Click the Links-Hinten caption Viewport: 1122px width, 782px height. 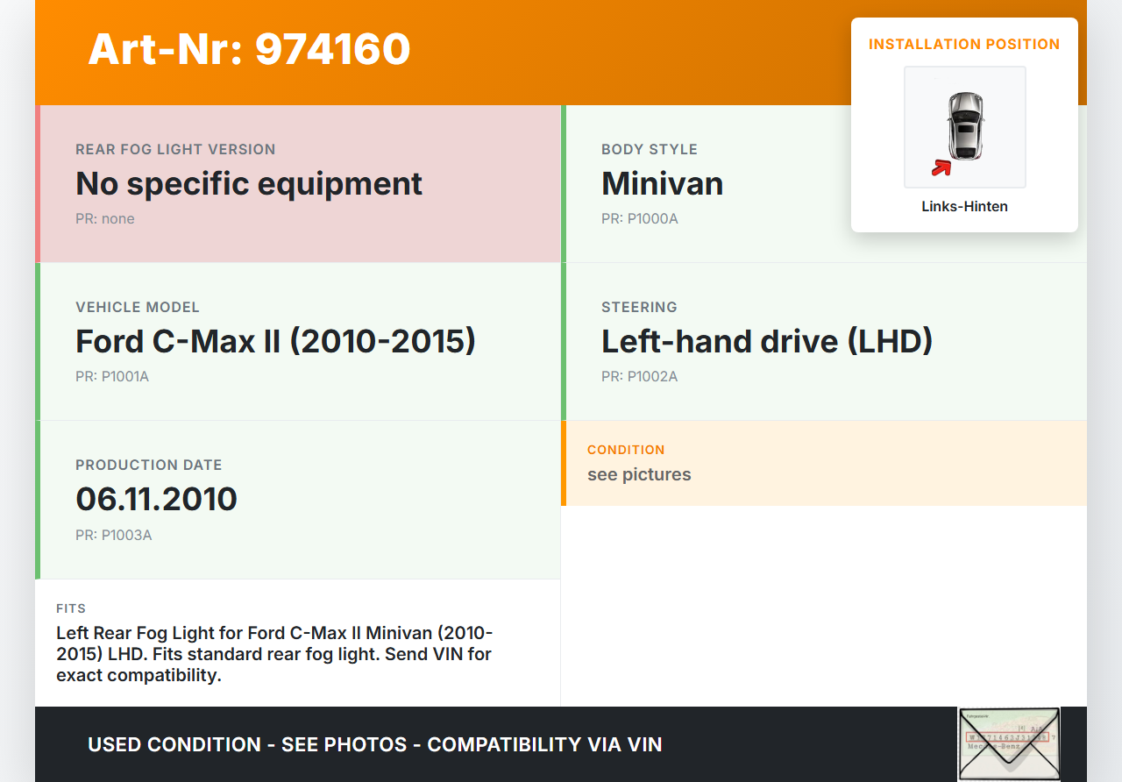click(964, 207)
